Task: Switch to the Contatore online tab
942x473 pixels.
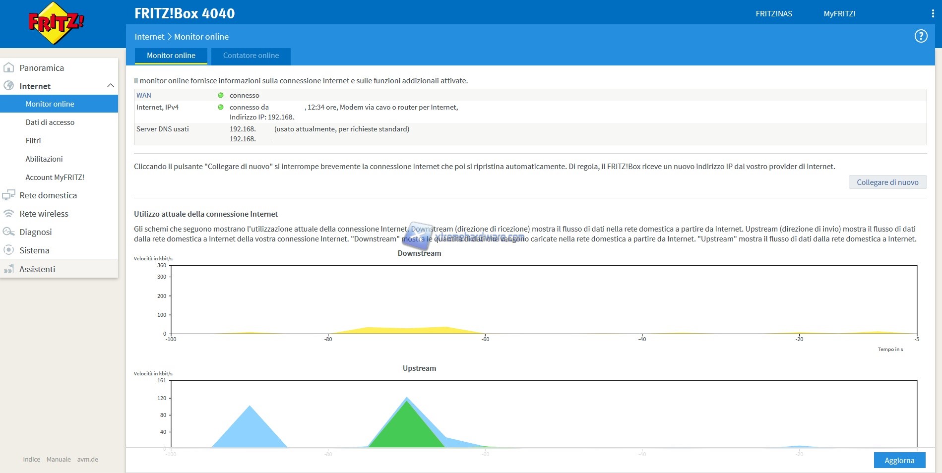Action: (251, 56)
